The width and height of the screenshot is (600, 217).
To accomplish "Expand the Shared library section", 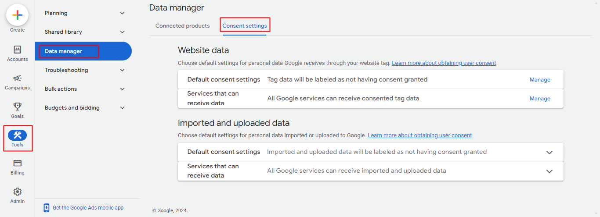I will click(123, 32).
